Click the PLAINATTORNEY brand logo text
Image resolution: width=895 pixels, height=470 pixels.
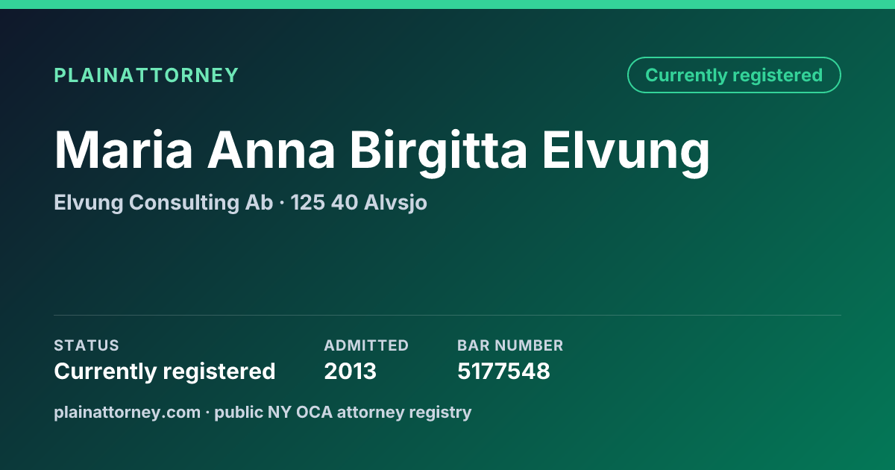click(x=146, y=75)
